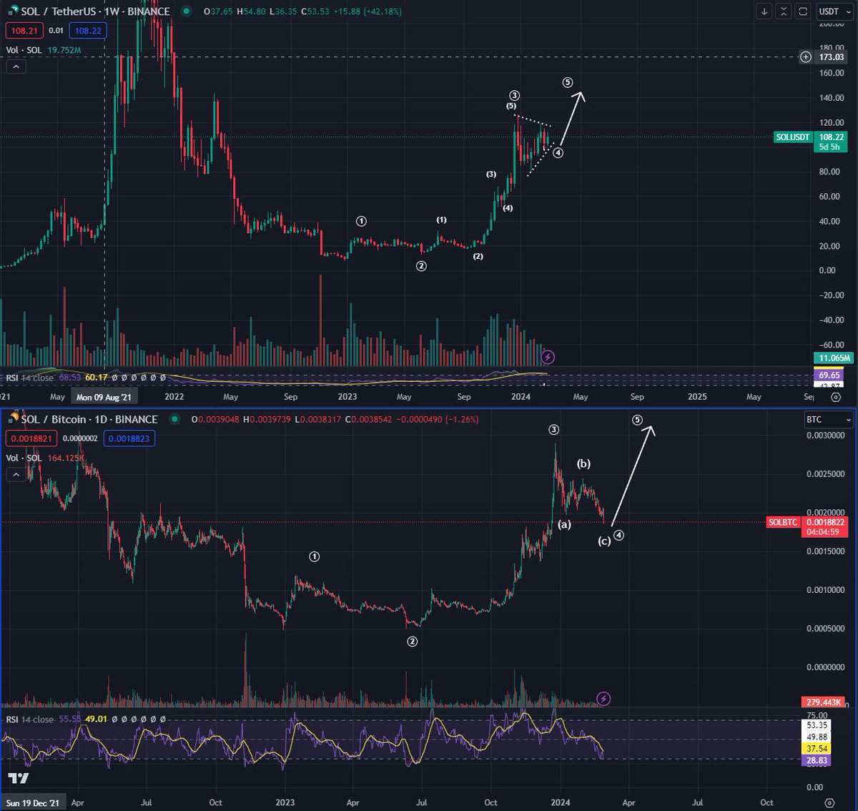
Task: Collapse the SOL/Bitcoin legend using the chevron arrow
Action: [14, 473]
